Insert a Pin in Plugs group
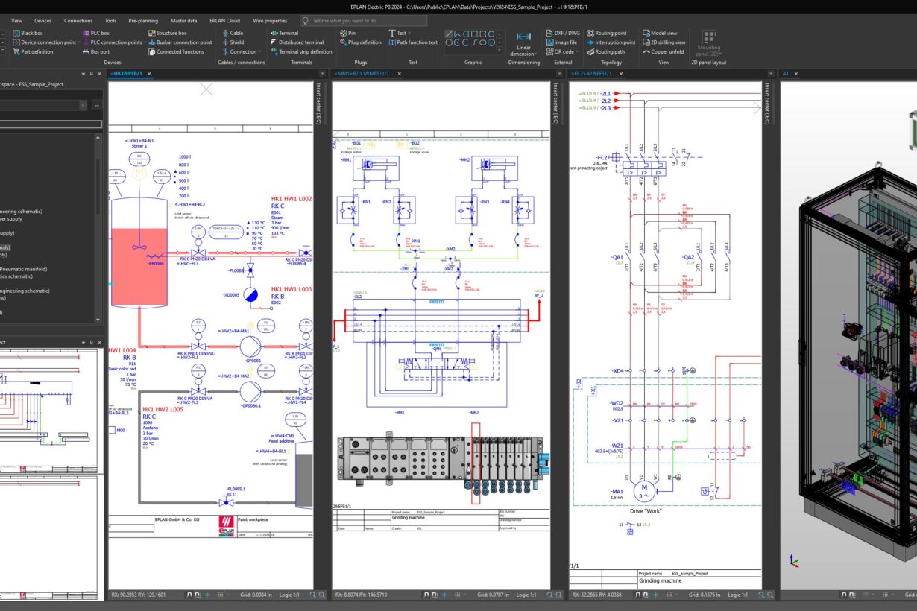This screenshot has width=917, height=611. coord(347,33)
